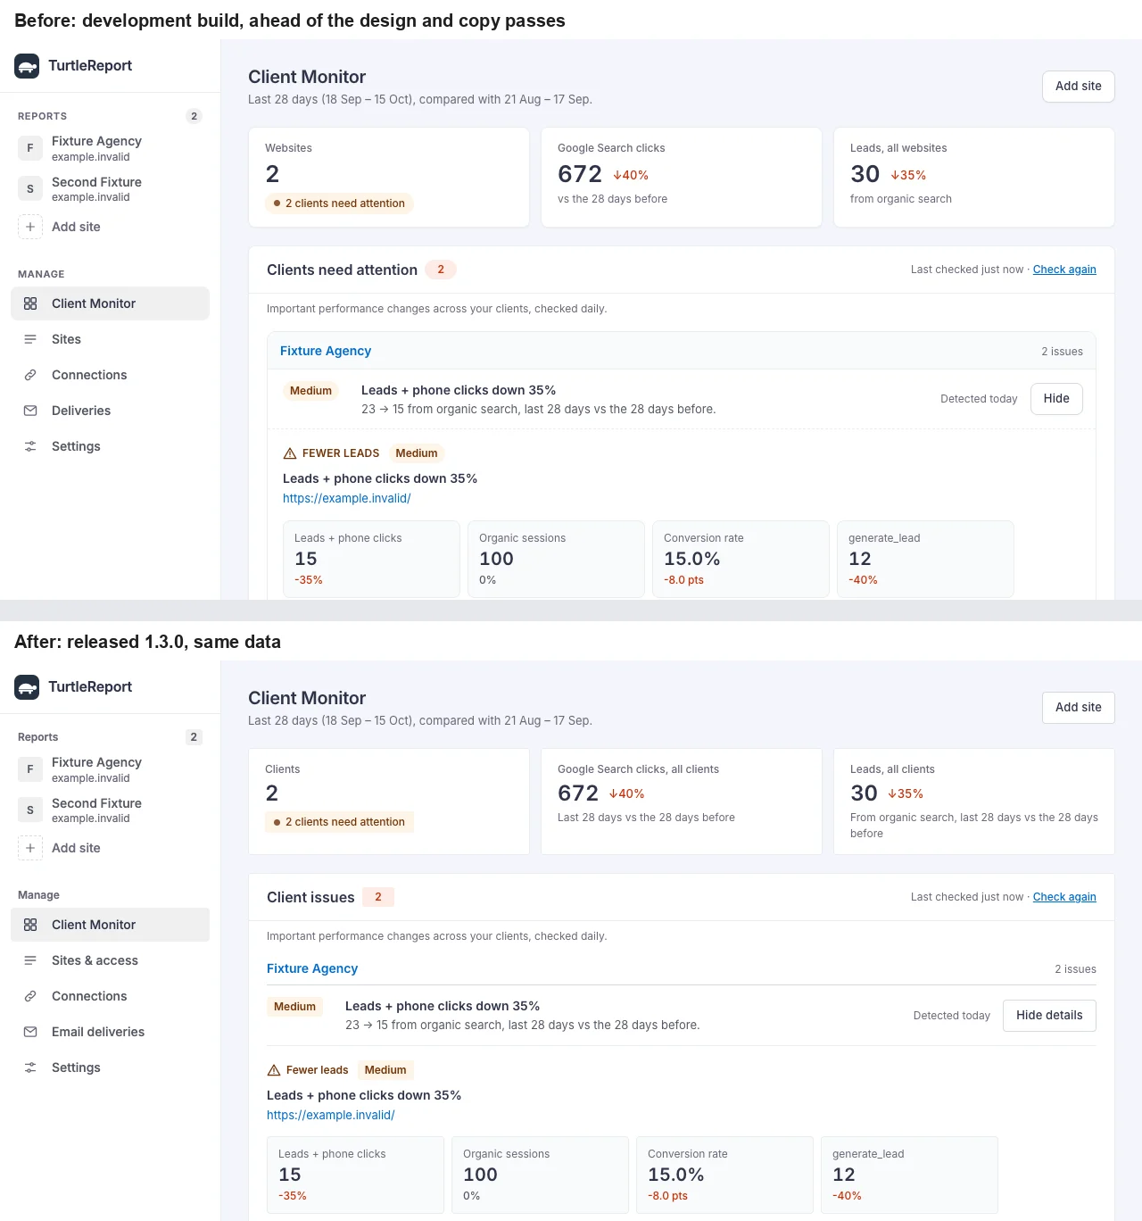Click the Hide button on the Before issue row
The image size is (1142, 1221).
pyautogui.click(x=1056, y=399)
